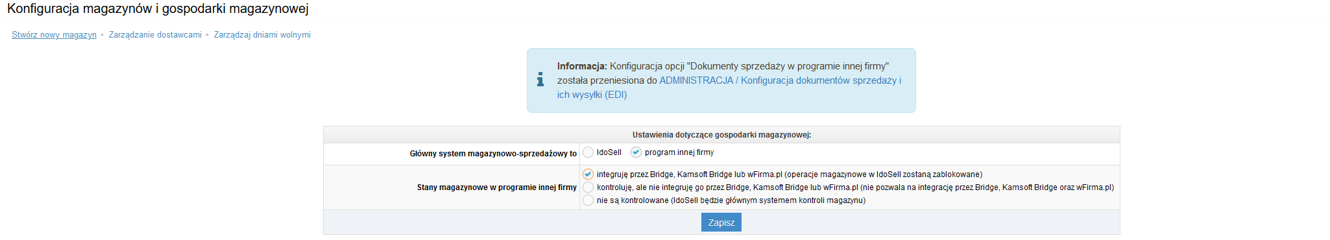Open 'Zarządzanie dostawcami' link
Image resolution: width=1330 pixels, height=240 pixels.
pos(155,35)
